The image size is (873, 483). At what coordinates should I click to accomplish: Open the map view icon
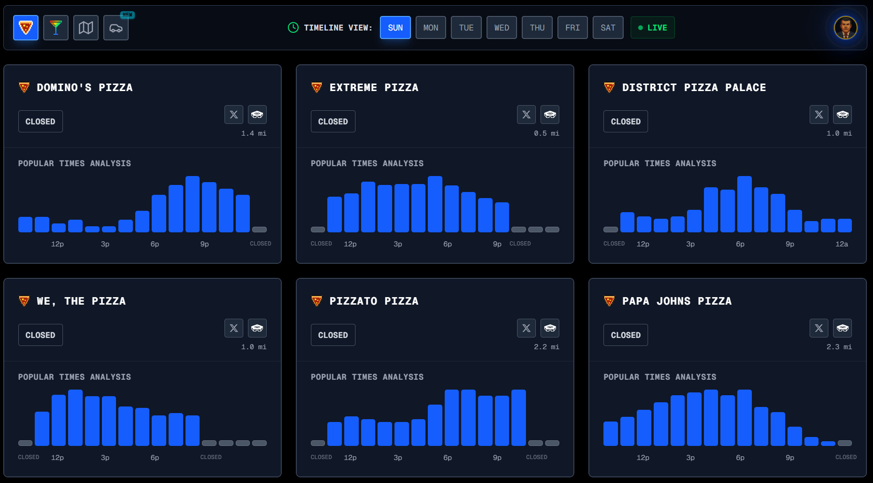86,28
